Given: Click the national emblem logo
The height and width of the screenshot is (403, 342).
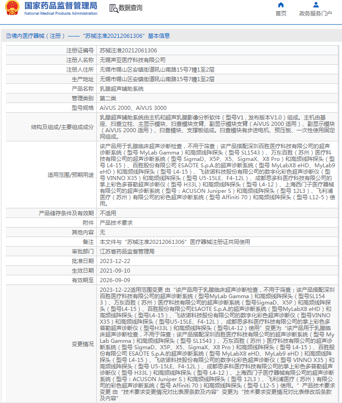Looking at the screenshot, I should coord(12,8).
